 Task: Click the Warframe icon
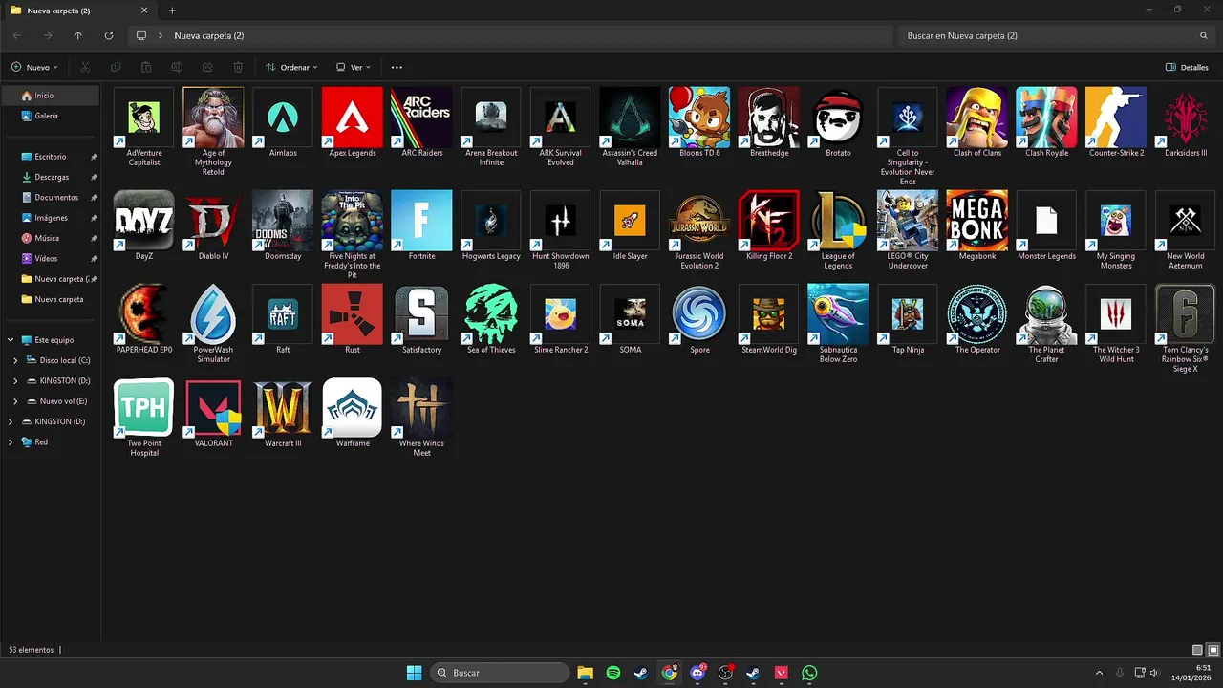point(353,408)
